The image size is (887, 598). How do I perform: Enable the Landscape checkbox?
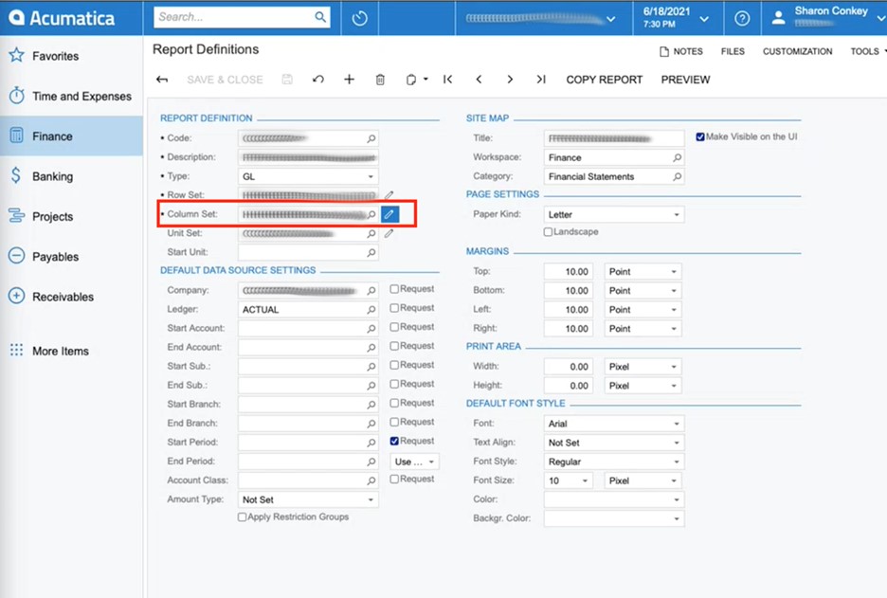pos(548,232)
